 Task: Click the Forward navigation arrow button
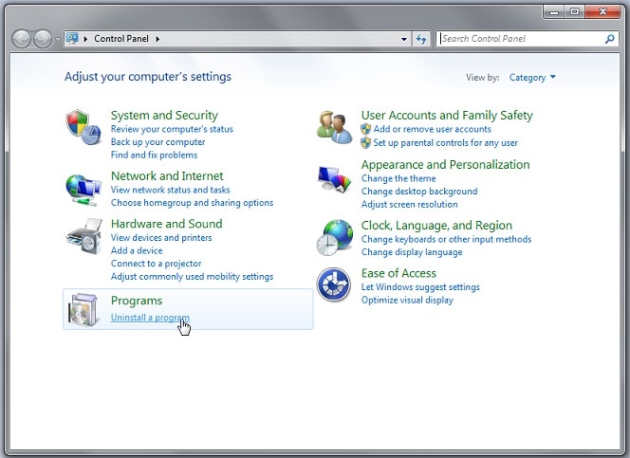pyautogui.click(x=43, y=39)
